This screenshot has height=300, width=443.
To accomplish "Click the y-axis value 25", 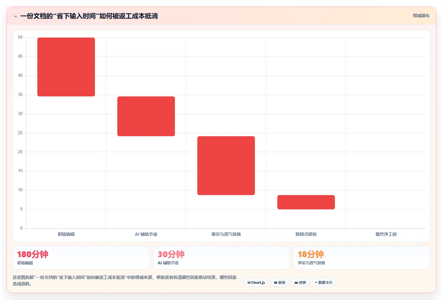I will (20, 133).
